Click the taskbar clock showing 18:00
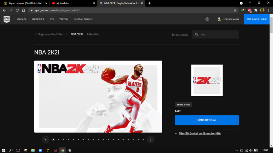The image size is (273, 153). [265, 150]
